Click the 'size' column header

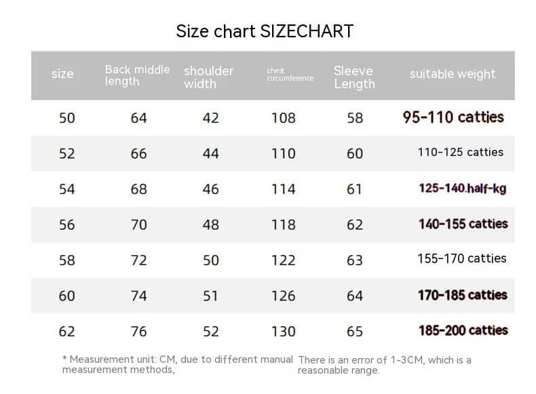click(62, 74)
